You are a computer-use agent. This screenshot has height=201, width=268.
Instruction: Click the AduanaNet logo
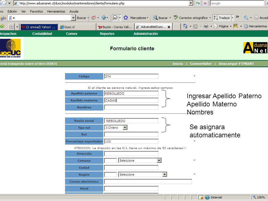click(x=255, y=48)
